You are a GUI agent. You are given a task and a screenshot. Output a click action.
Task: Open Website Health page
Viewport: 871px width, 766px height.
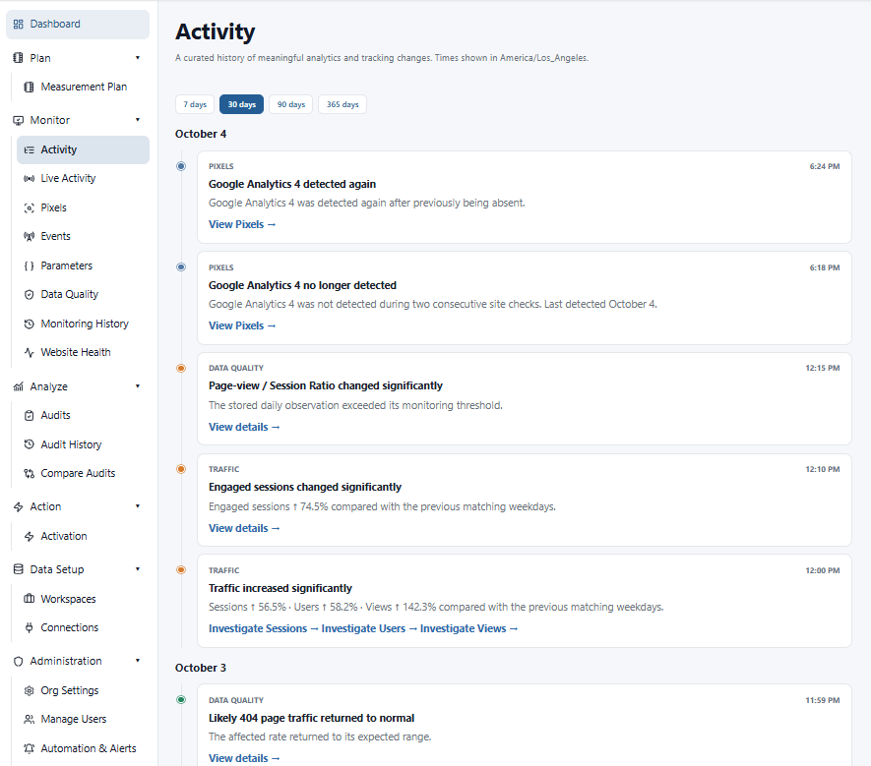(83, 352)
